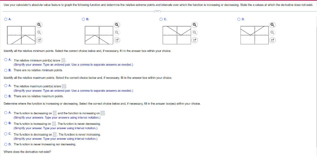
Task: Click graph B thumbnail
Action: tap(99, 35)
